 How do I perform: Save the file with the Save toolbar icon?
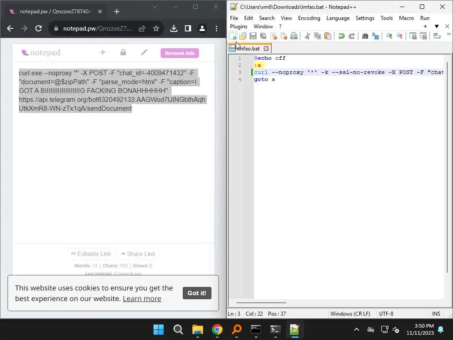pyautogui.click(x=253, y=36)
